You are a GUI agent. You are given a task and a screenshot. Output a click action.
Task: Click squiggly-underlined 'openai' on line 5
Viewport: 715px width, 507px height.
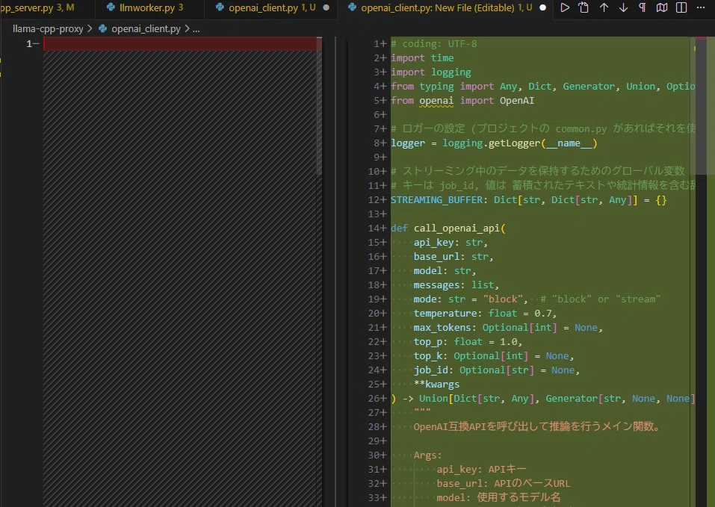tap(436, 101)
